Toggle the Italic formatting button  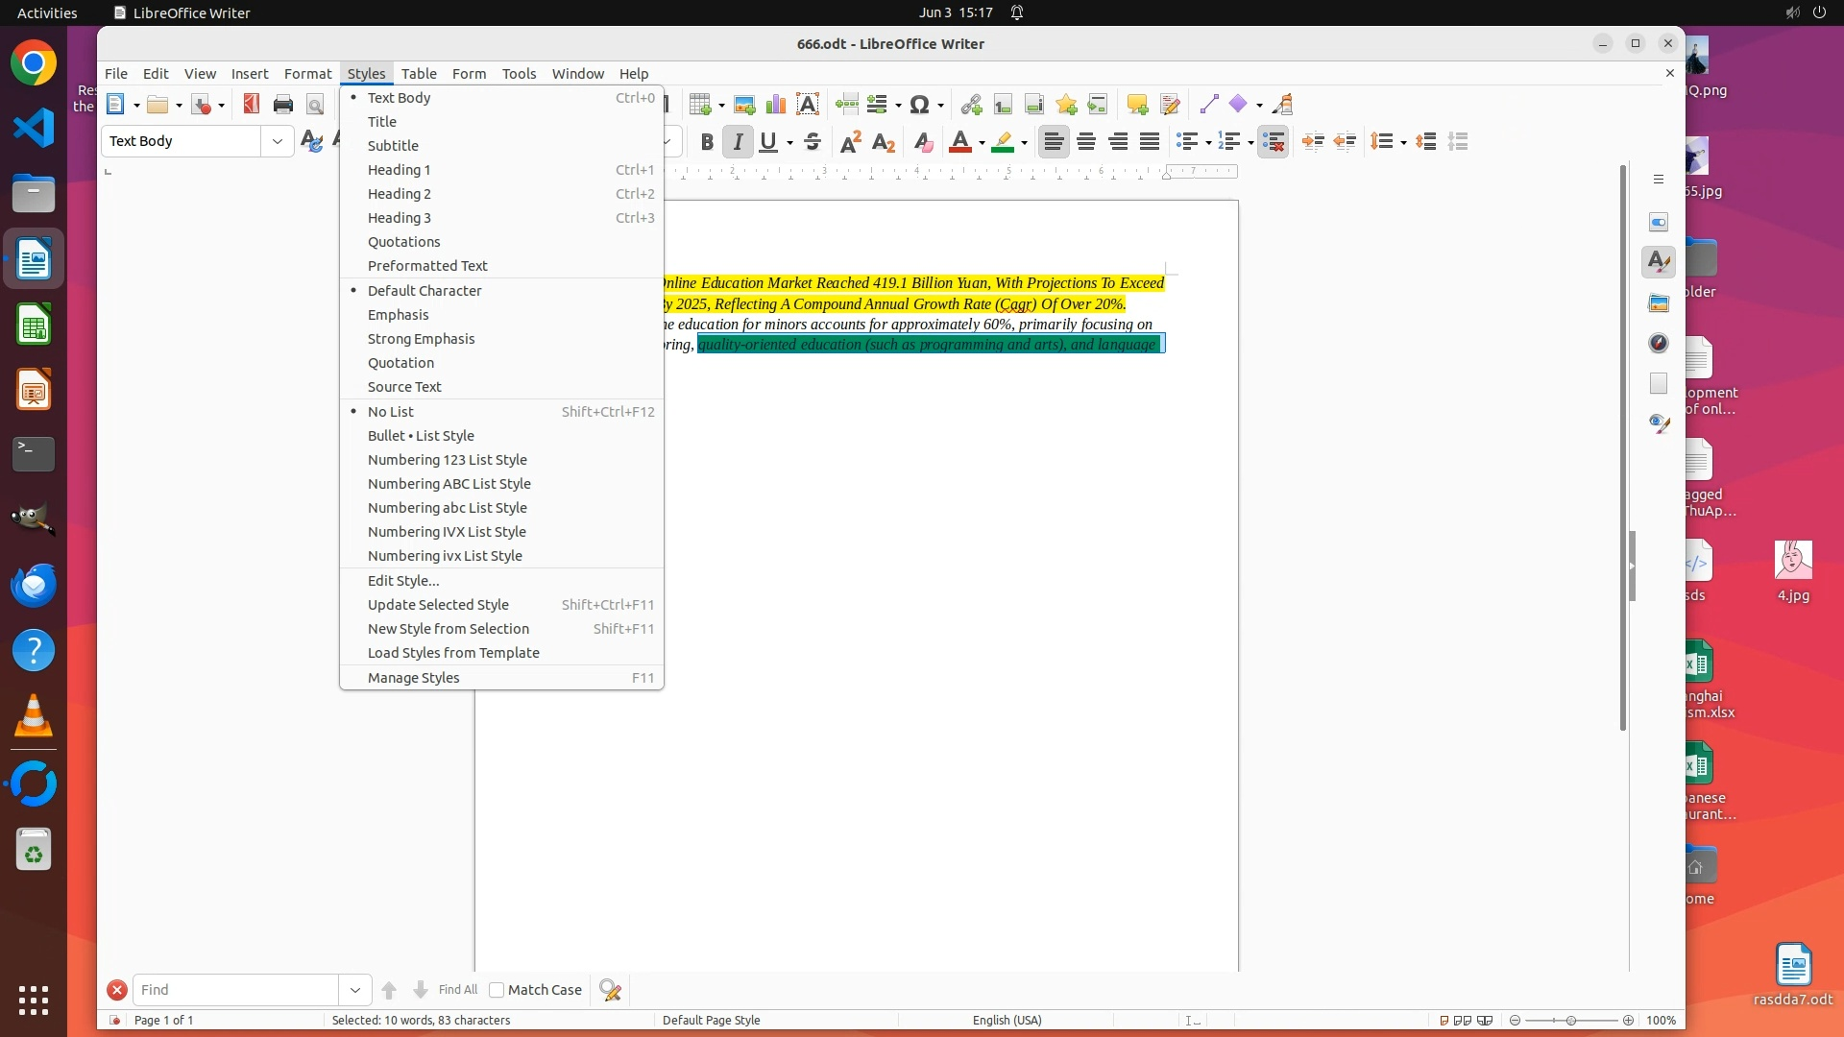(x=738, y=142)
